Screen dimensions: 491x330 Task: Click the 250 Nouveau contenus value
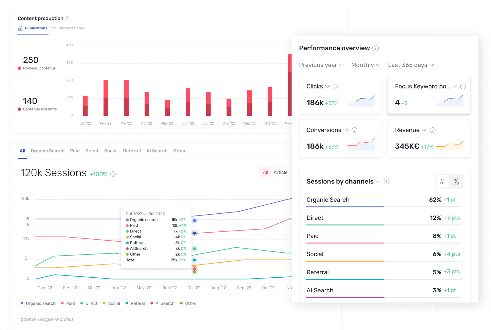pyautogui.click(x=31, y=60)
